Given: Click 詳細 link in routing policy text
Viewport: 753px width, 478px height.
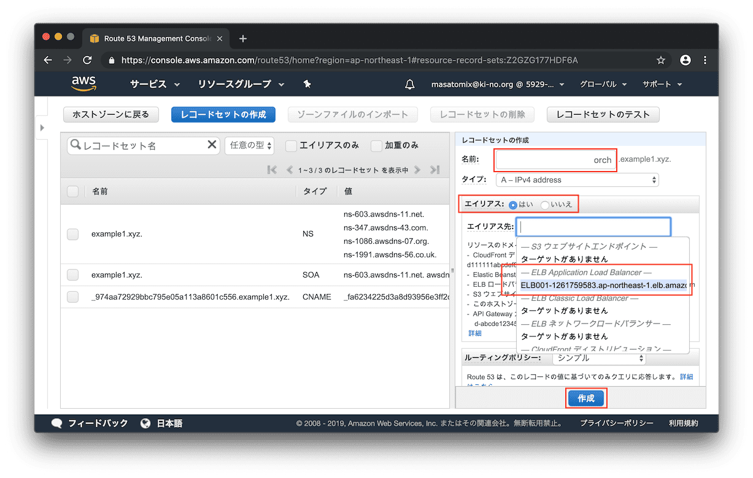Looking at the screenshot, I should click(x=686, y=377).
